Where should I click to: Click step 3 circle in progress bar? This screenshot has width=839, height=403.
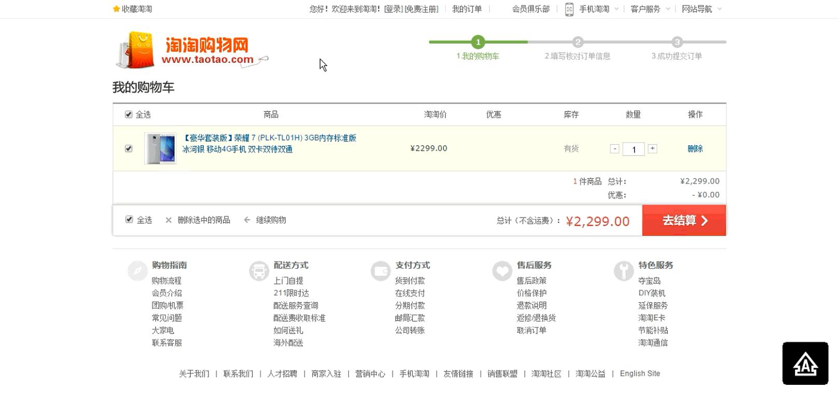677,42
